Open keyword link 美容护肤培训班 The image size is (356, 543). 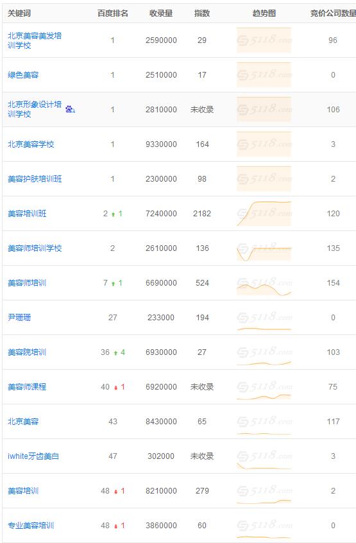[x=35, y=178]
